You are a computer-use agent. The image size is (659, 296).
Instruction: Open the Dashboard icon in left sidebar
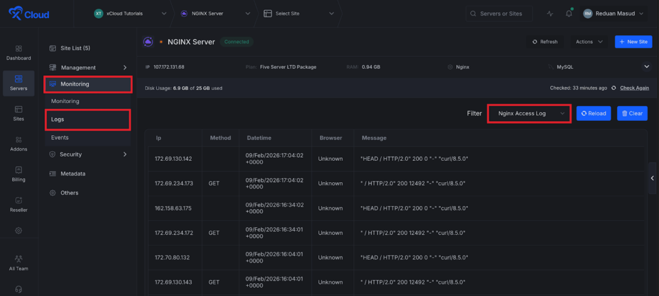point(18,52)
